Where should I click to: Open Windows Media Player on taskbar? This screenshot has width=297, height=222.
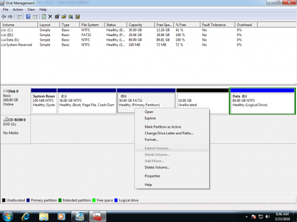[x=61, y=217]
